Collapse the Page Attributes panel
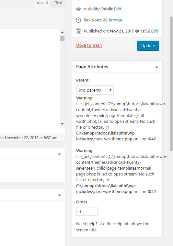Viewport: 173px width, 246px height. pyautogui.click(x=156, y=67)
